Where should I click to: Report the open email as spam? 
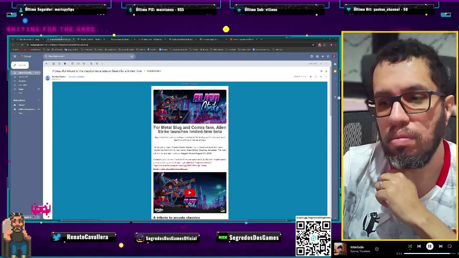[x=59, y=63]
